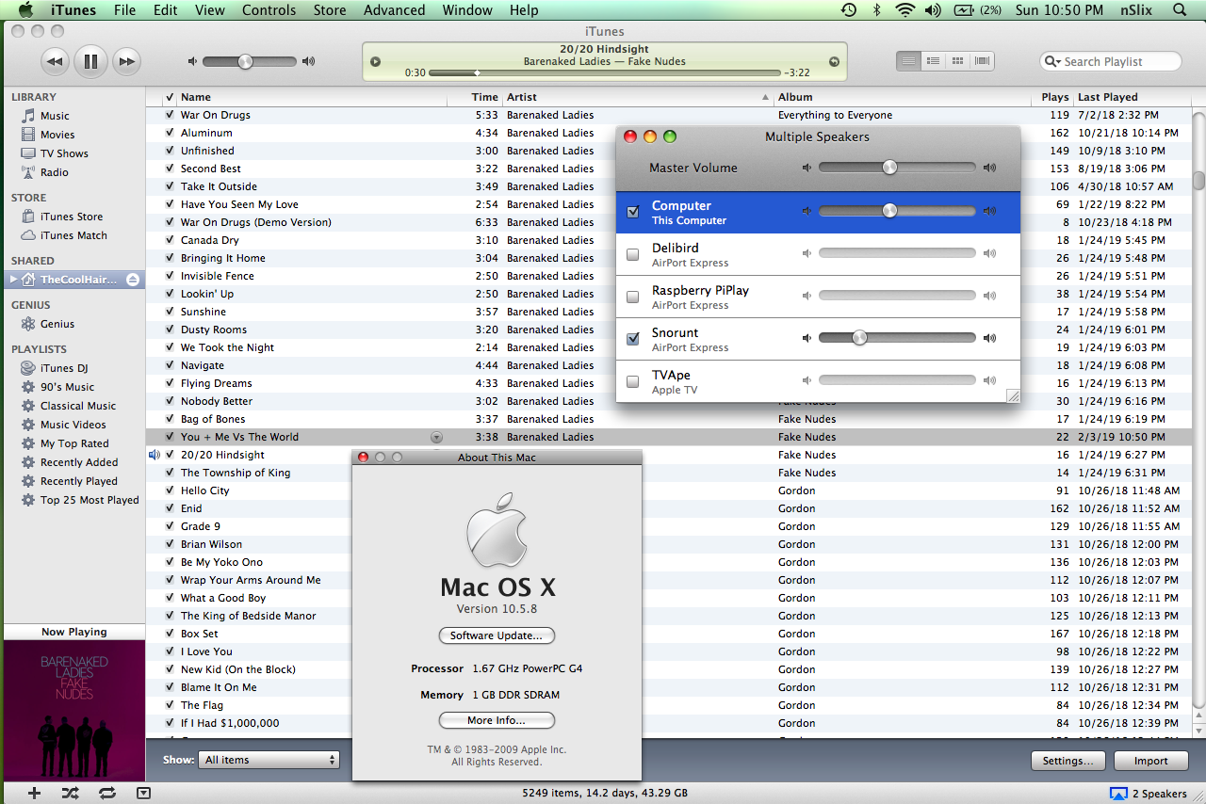Click More Info button
This screenshot has width=1206, height=804.
[497, 720]
